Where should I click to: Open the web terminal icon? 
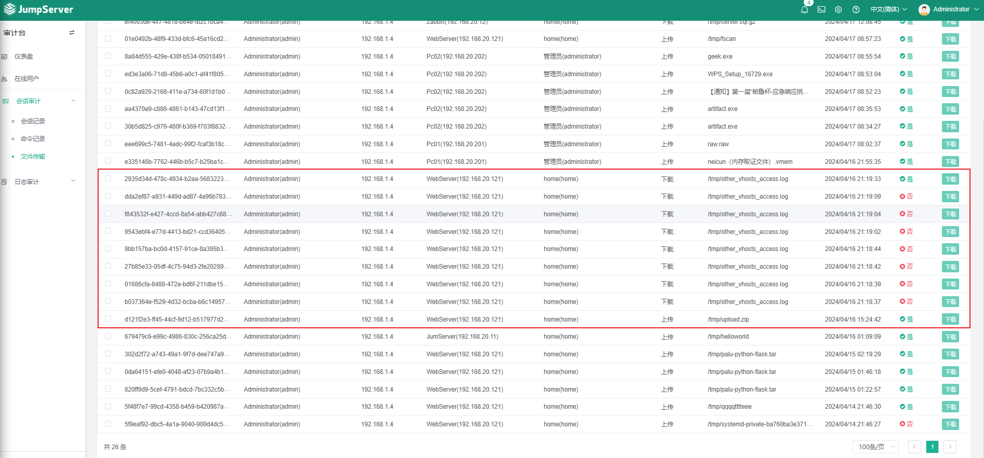pyautogui.click(x=821, y=9)
